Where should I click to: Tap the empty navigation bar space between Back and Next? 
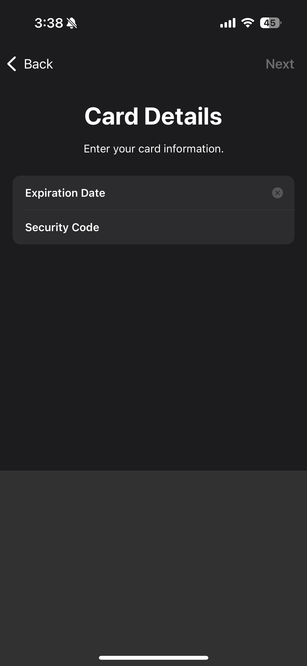(x=159, y=64)
